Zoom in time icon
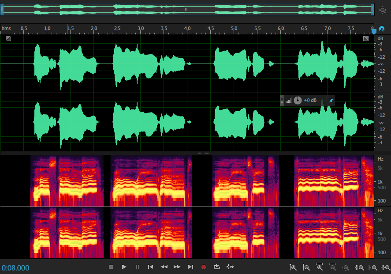 coord(320,267)
